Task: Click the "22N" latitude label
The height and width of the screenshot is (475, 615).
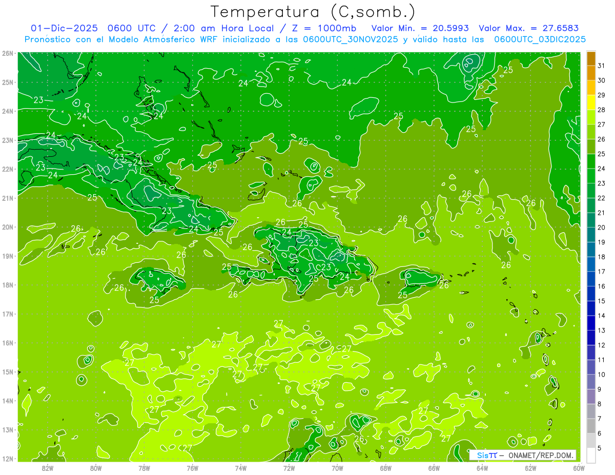Action: click(x=8, y=169)
